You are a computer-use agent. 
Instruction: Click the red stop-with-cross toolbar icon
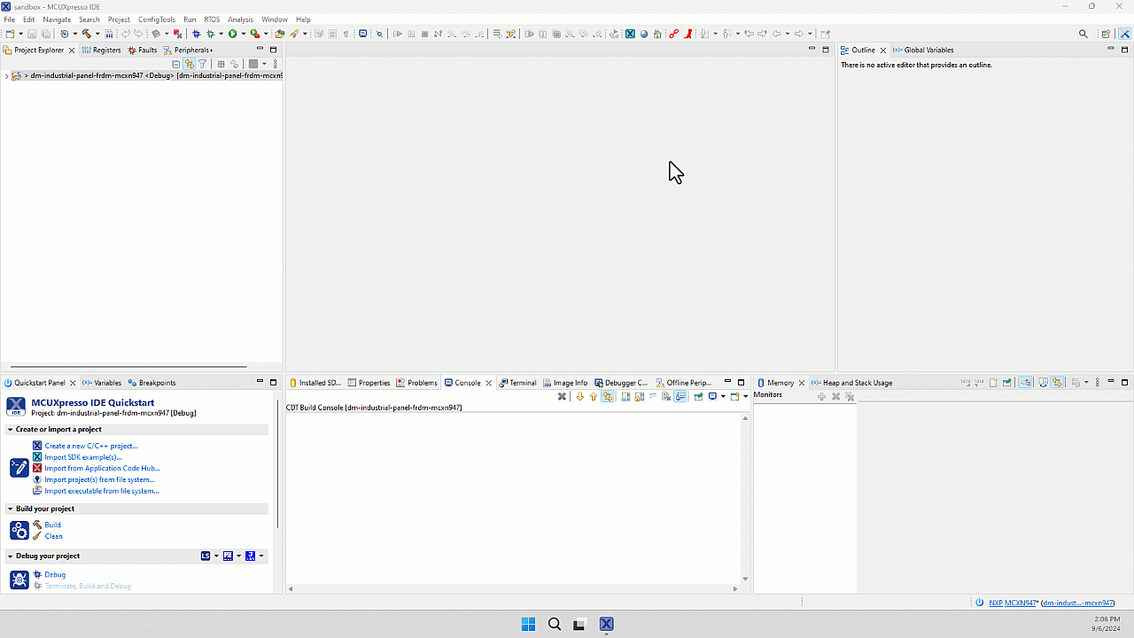tap(177, 34)
